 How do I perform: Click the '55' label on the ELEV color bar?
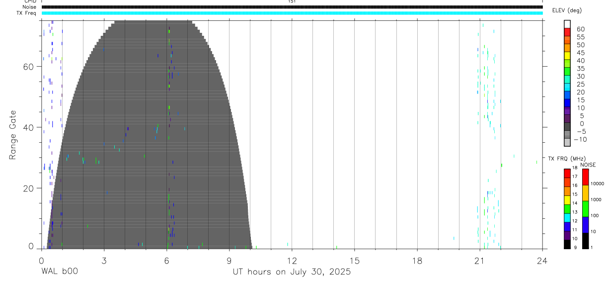(580, 37)
